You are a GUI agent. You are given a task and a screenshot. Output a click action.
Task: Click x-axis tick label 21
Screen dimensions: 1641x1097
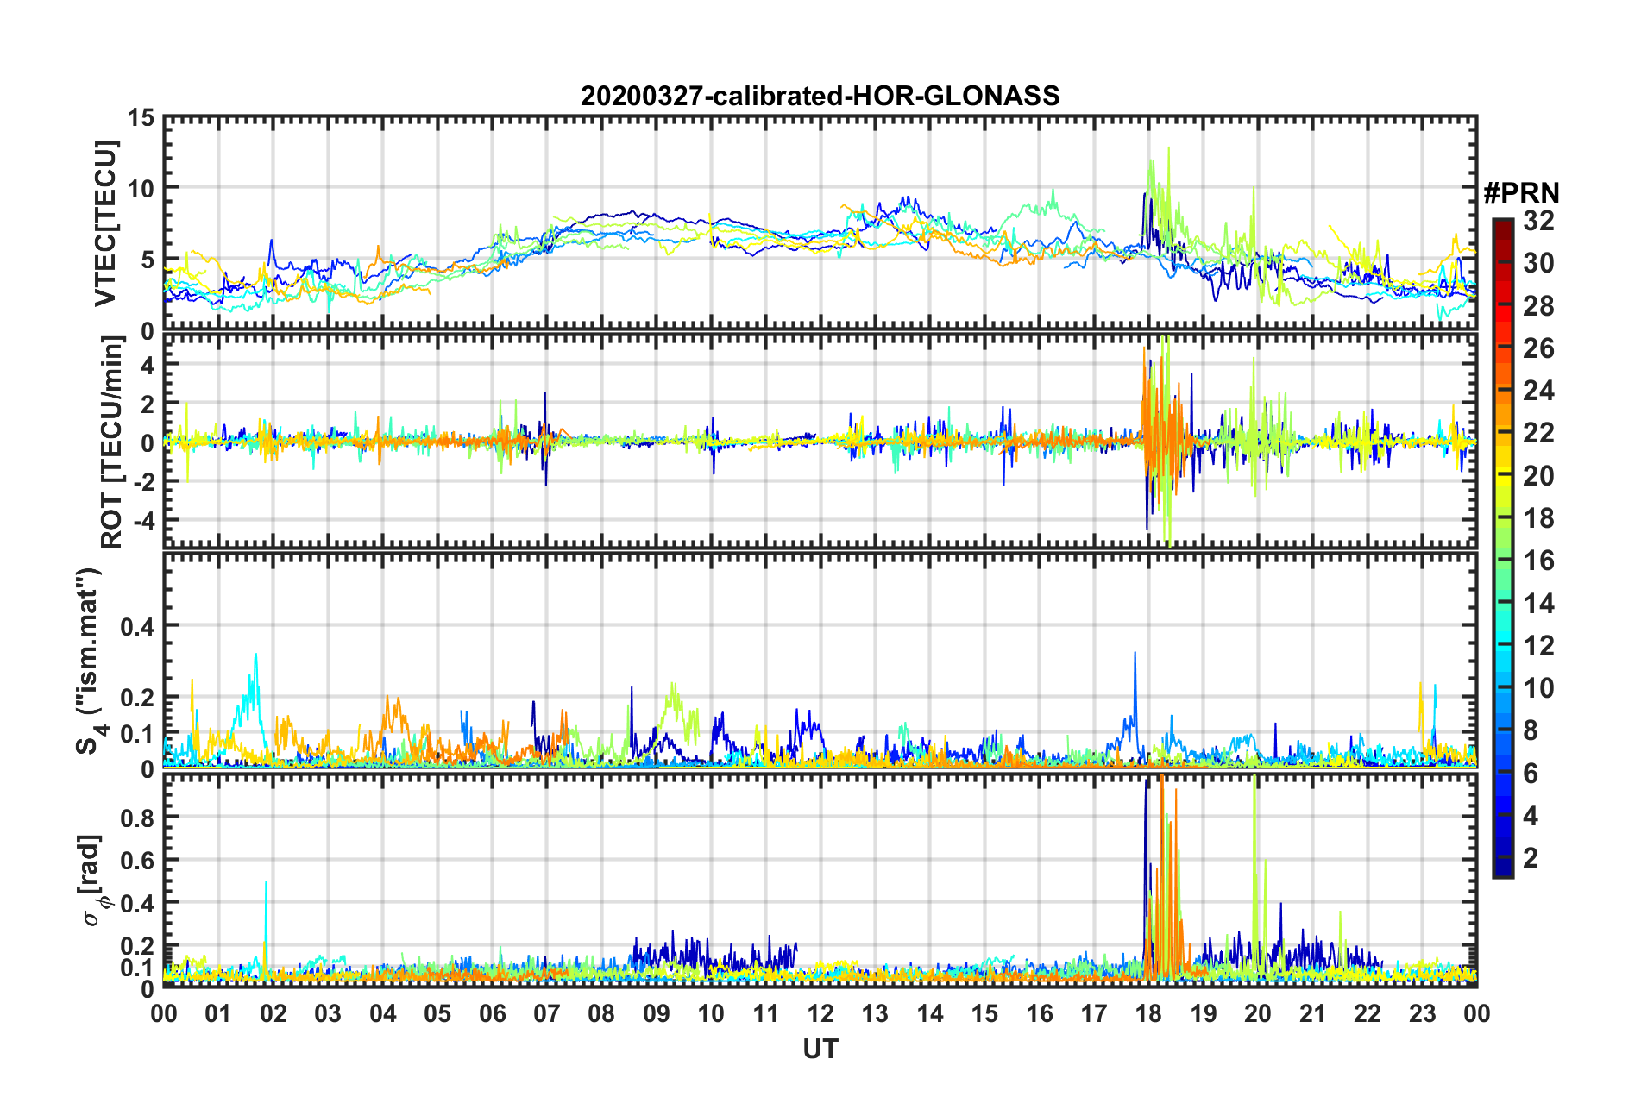pyautogui.click(x=1312, y=1013)
